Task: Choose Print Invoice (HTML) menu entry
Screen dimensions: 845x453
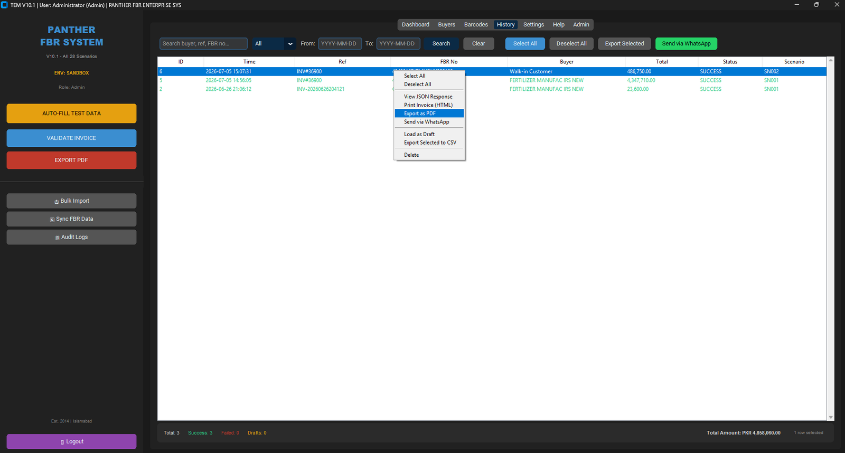Action: tap(429, 105)
